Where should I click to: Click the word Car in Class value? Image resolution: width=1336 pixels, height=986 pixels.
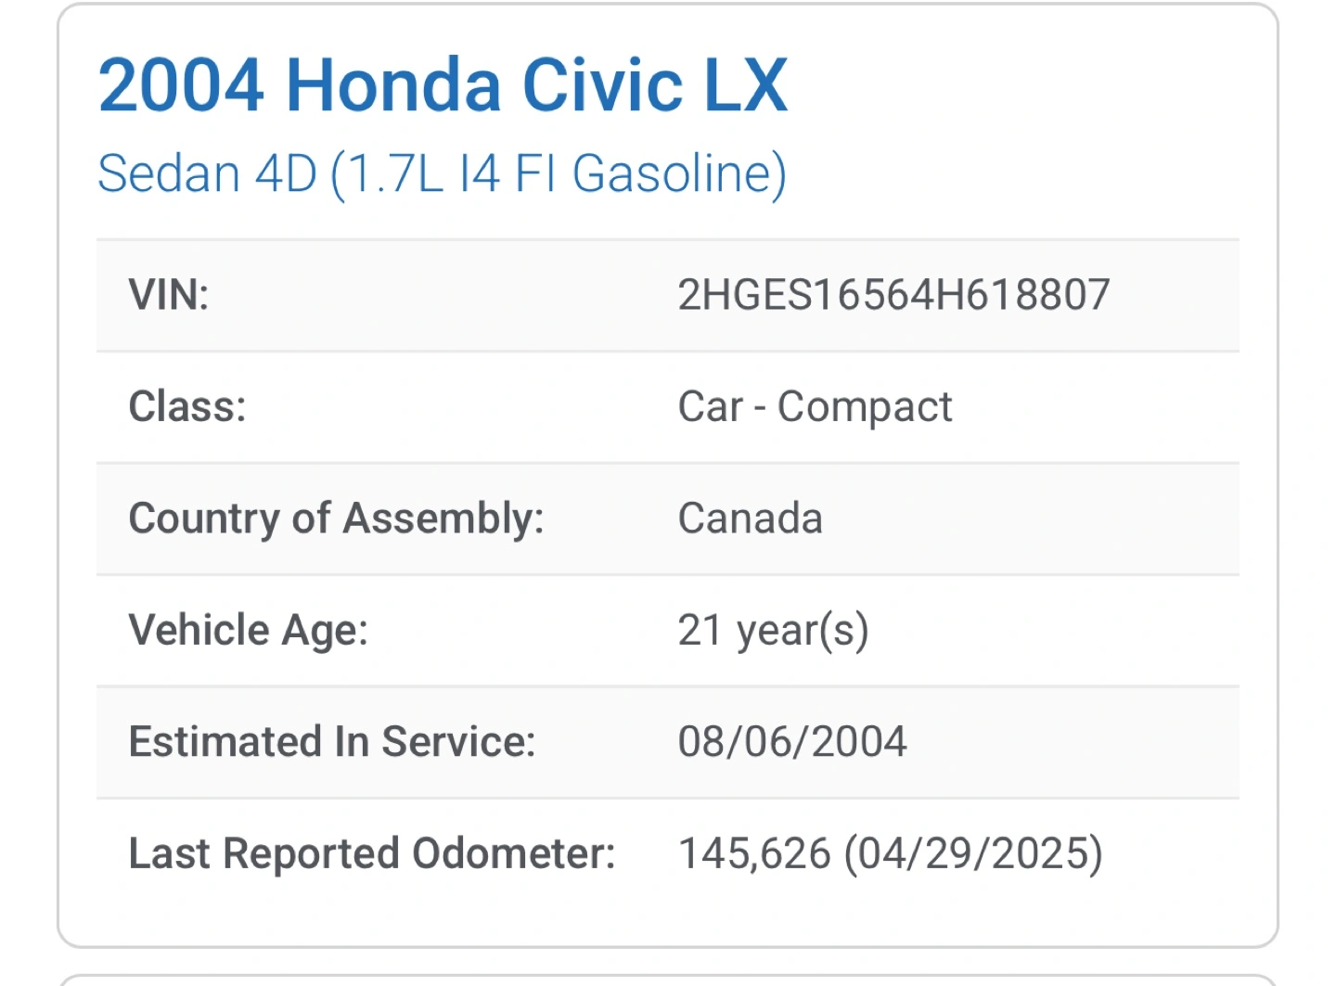click(x=711, y=406)
